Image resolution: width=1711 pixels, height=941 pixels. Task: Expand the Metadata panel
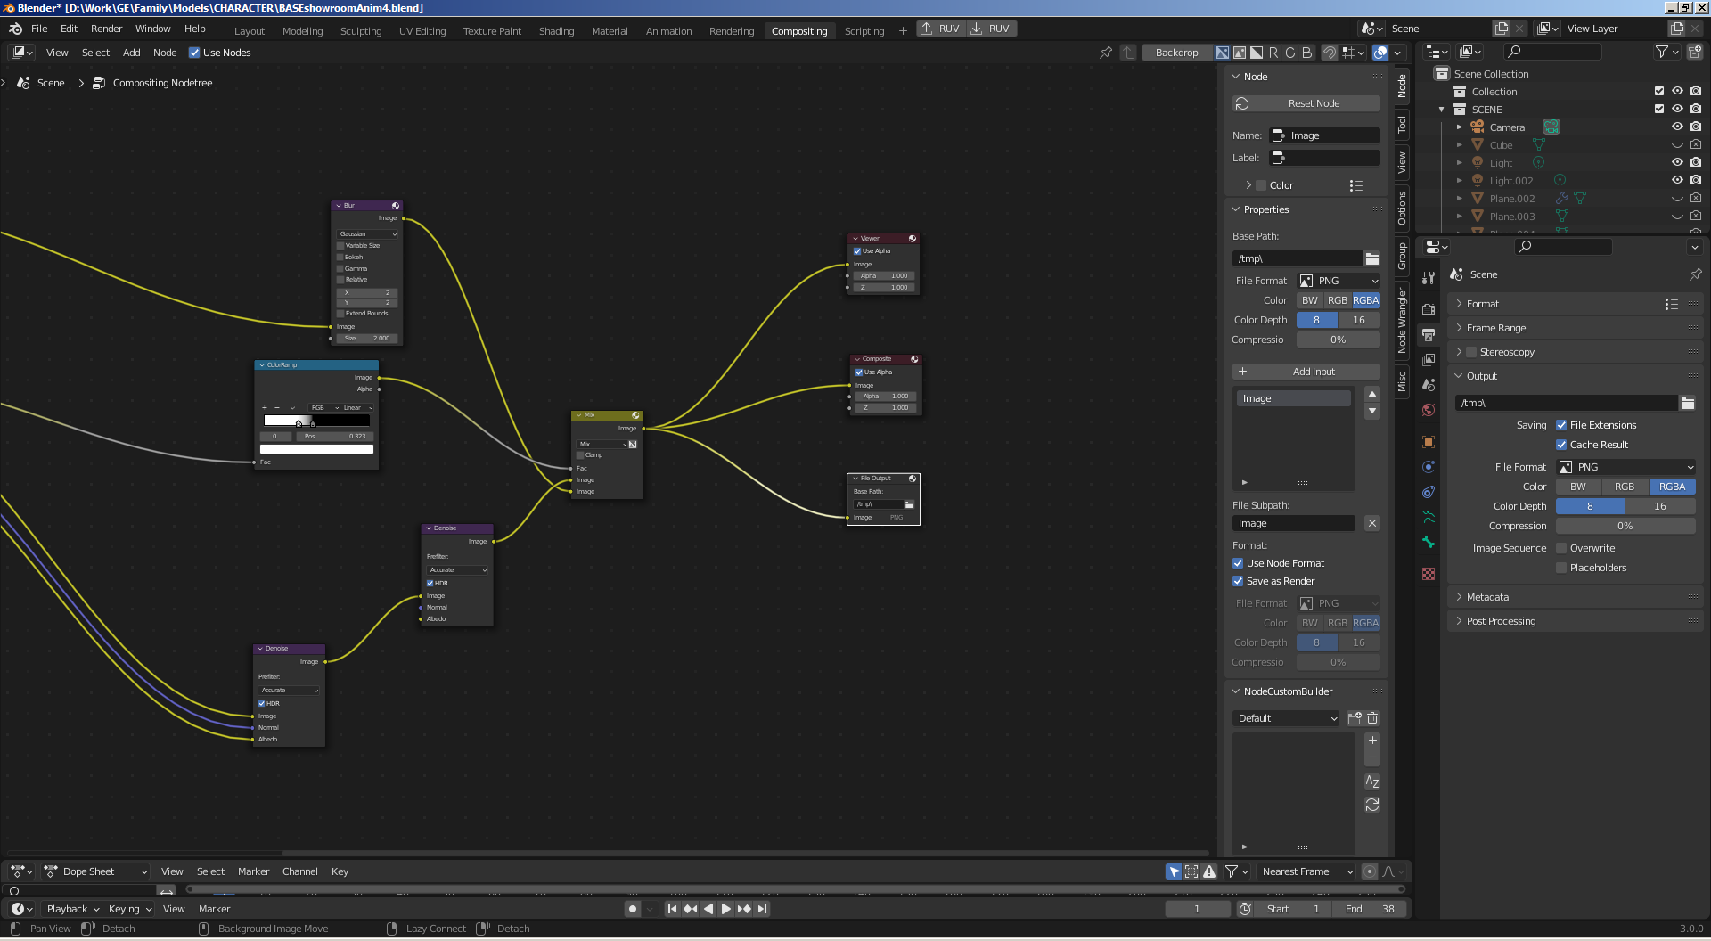[x=1487, y=597]
